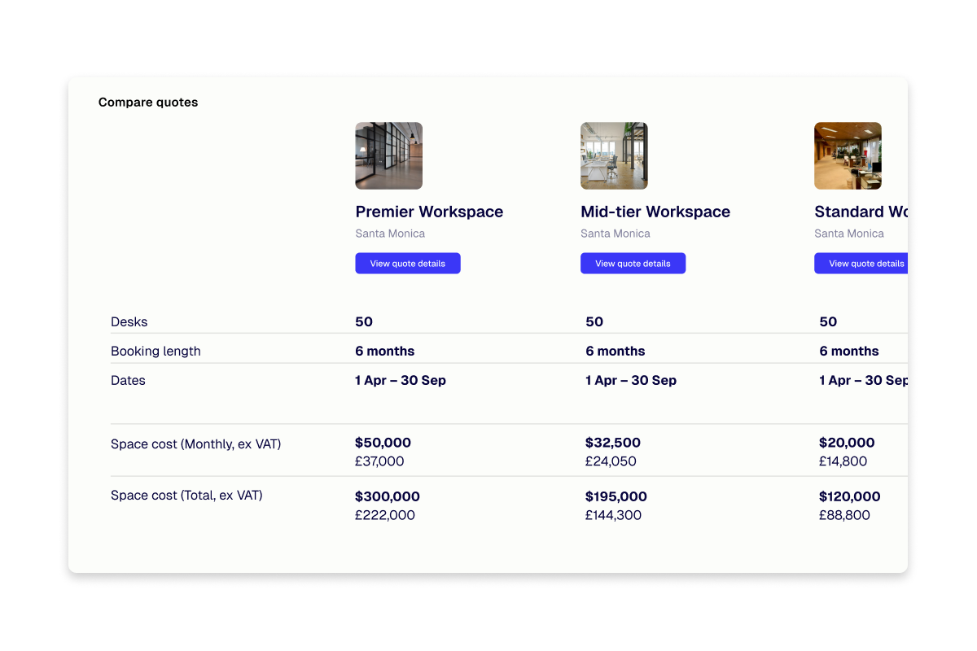Select the Dates row label
This screenshot has width=977, height=651.
coord(128,380)
